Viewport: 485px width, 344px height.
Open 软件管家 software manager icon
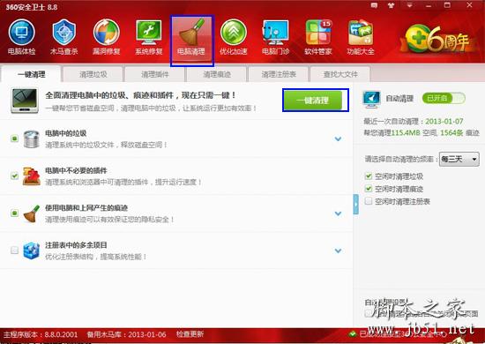318,33
